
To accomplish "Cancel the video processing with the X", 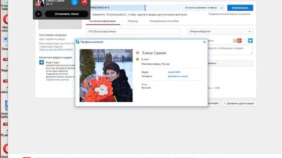I will click(222, 8).
